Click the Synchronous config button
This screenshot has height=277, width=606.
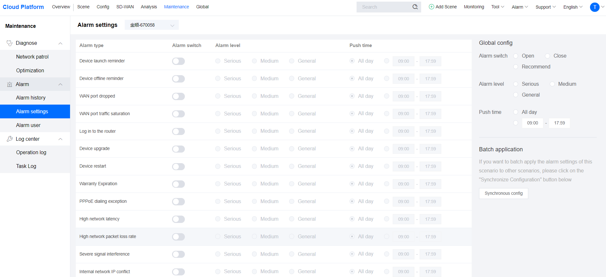[503, 194]
